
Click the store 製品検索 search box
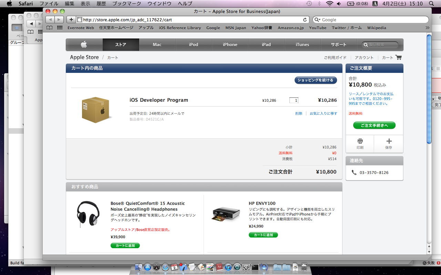[380, 45]
